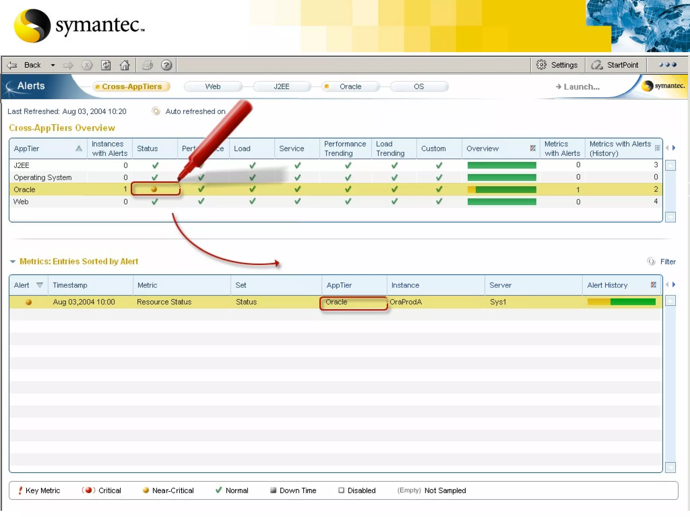The image size is (690, 517).
Task: Click the Forward arrow icon
Action: (68, 65)
